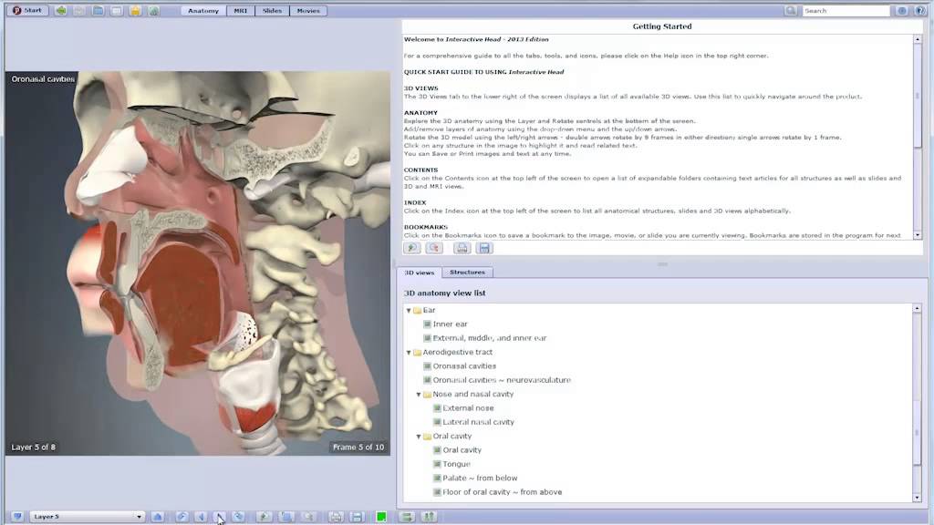Click the layer down arrow icon

click(17, 517)
